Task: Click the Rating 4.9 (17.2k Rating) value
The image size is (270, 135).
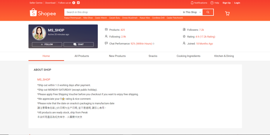Action: pos(205,37)
